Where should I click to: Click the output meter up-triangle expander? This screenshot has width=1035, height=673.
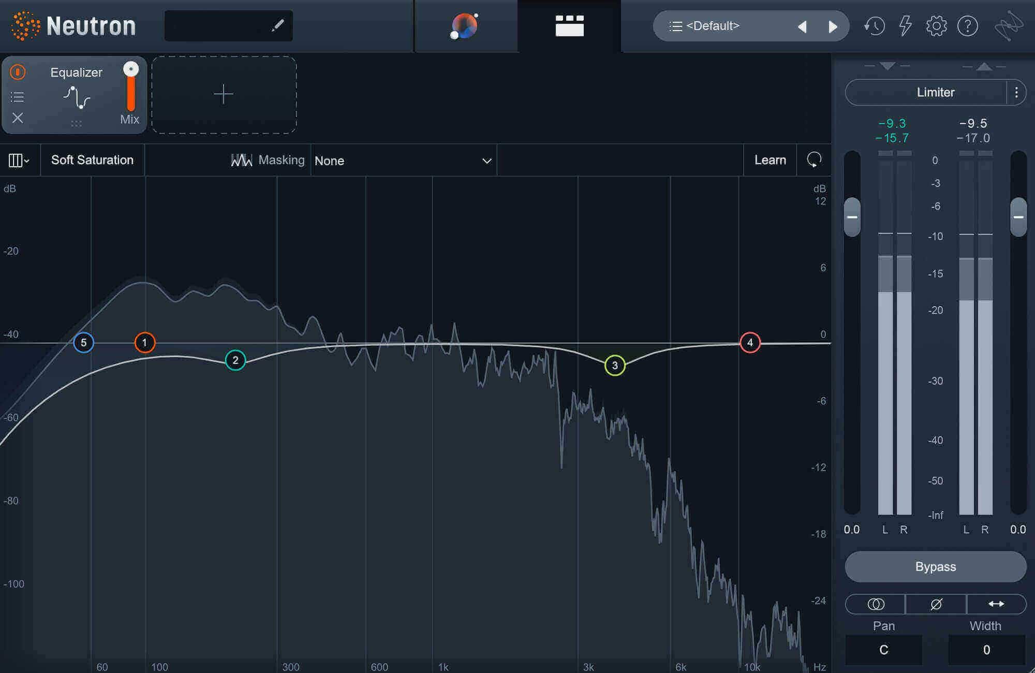pos(984,66)
